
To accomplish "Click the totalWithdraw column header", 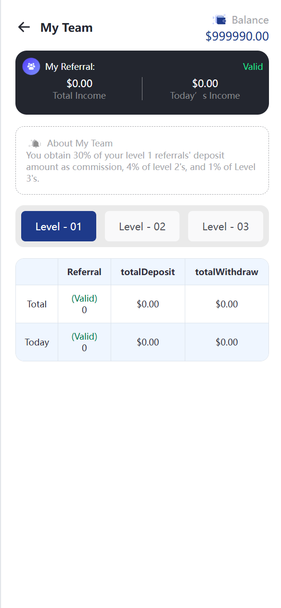I will [227, 272].
